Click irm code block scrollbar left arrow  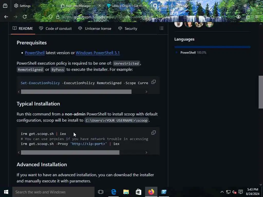tap(18, 152)
